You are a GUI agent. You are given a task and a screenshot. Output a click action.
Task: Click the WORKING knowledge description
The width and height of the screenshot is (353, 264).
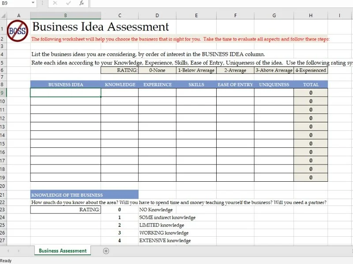click(x=164, y=233)
